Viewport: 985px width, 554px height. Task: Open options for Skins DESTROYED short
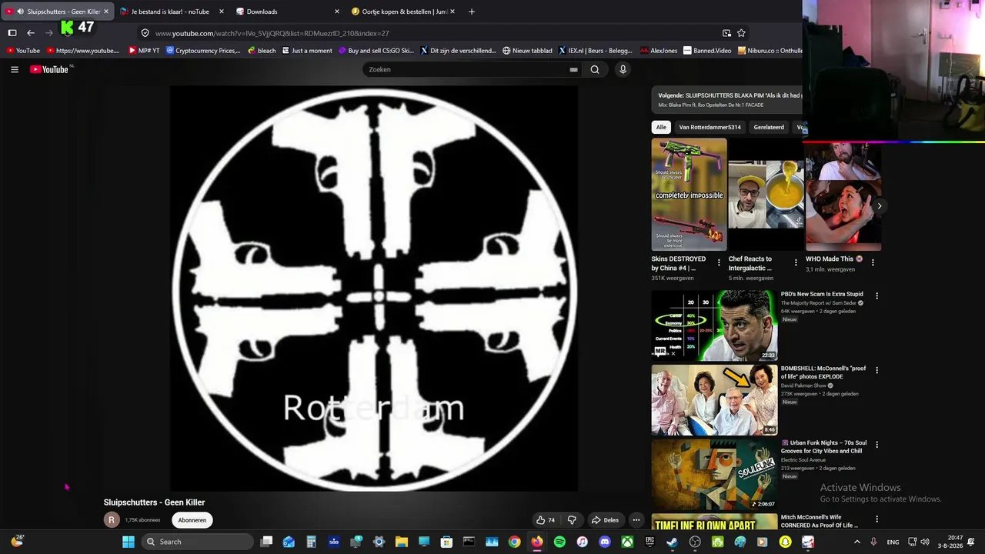[x=719, y=262]
